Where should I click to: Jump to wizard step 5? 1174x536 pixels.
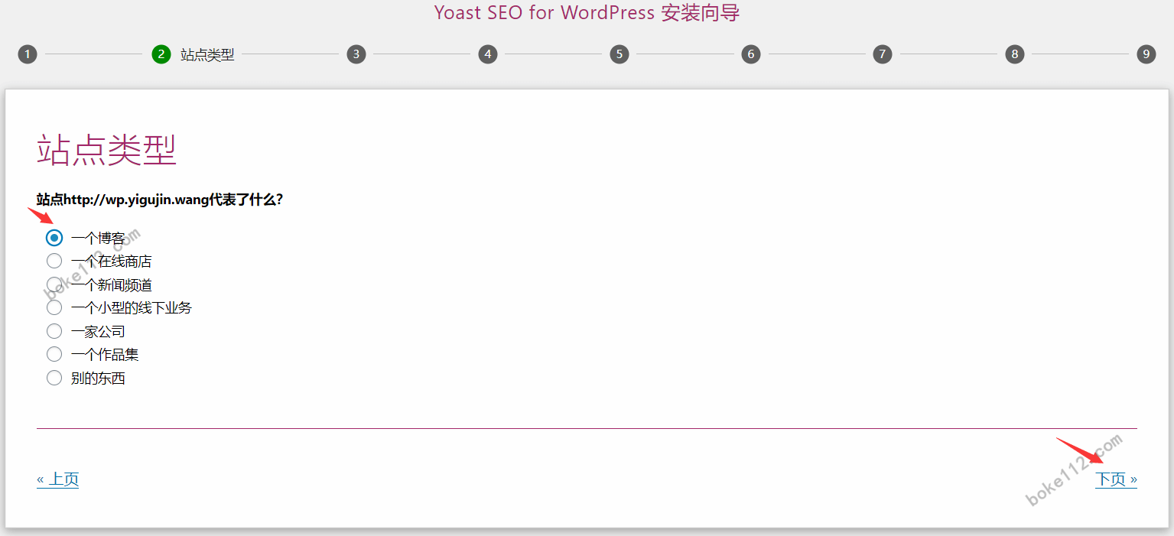click(620, 54)
